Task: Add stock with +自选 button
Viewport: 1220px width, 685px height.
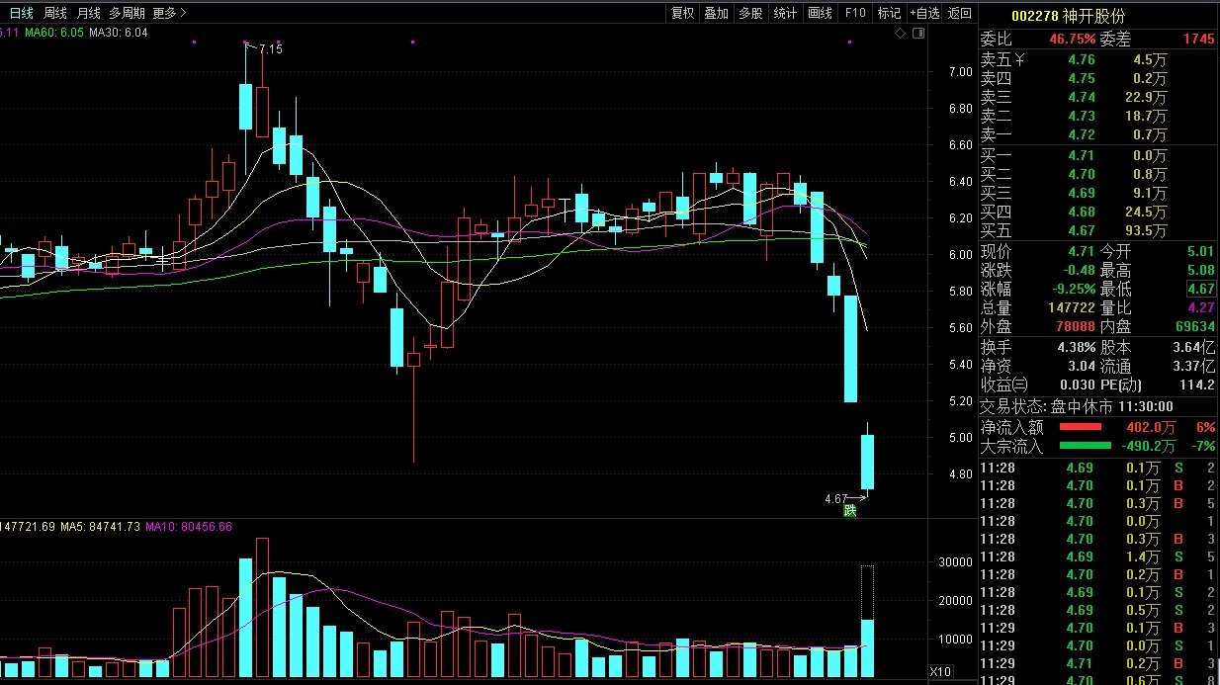Action: pyautogui.click(x=923, y=13)
